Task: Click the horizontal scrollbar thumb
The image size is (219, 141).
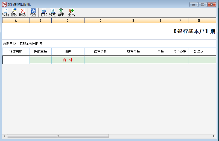Action: point(58,136)
